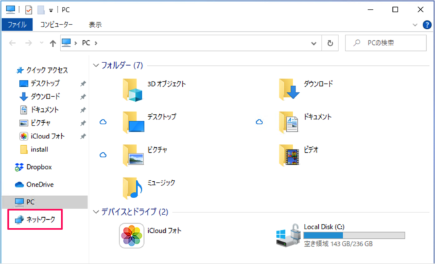Minimize the PC window
Screen dimensions: 435x264
pyautogui.click(x=370, y=10)
